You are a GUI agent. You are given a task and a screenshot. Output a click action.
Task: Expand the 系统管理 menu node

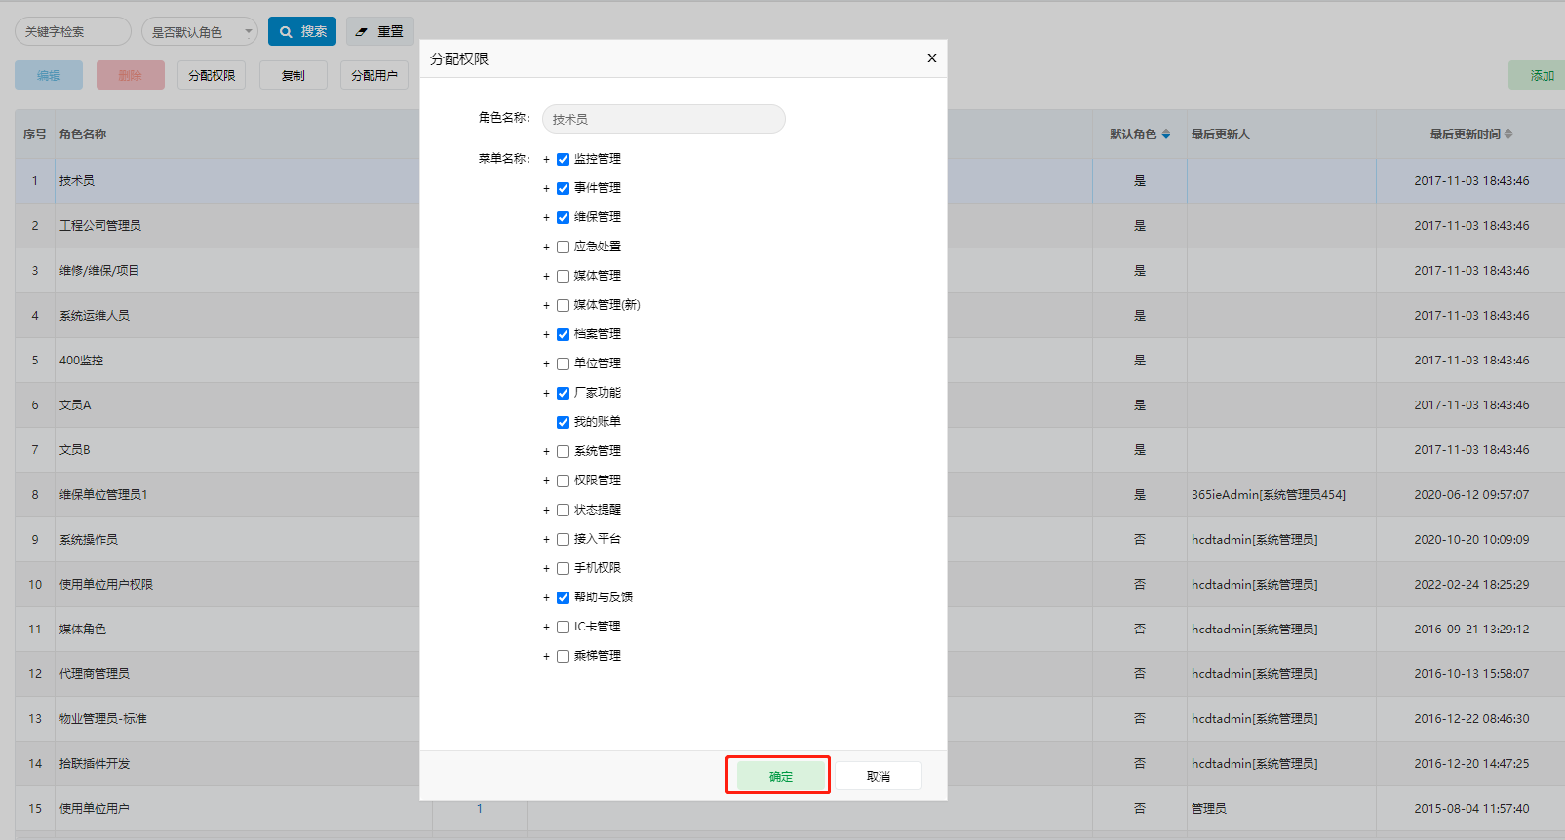(x=546, y=451)
